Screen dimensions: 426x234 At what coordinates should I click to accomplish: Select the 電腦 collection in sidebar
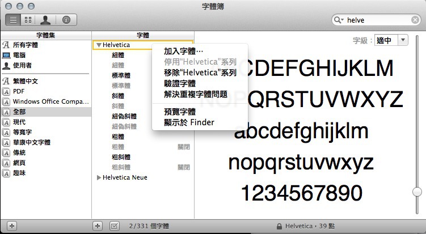click(x=19, y=55)
